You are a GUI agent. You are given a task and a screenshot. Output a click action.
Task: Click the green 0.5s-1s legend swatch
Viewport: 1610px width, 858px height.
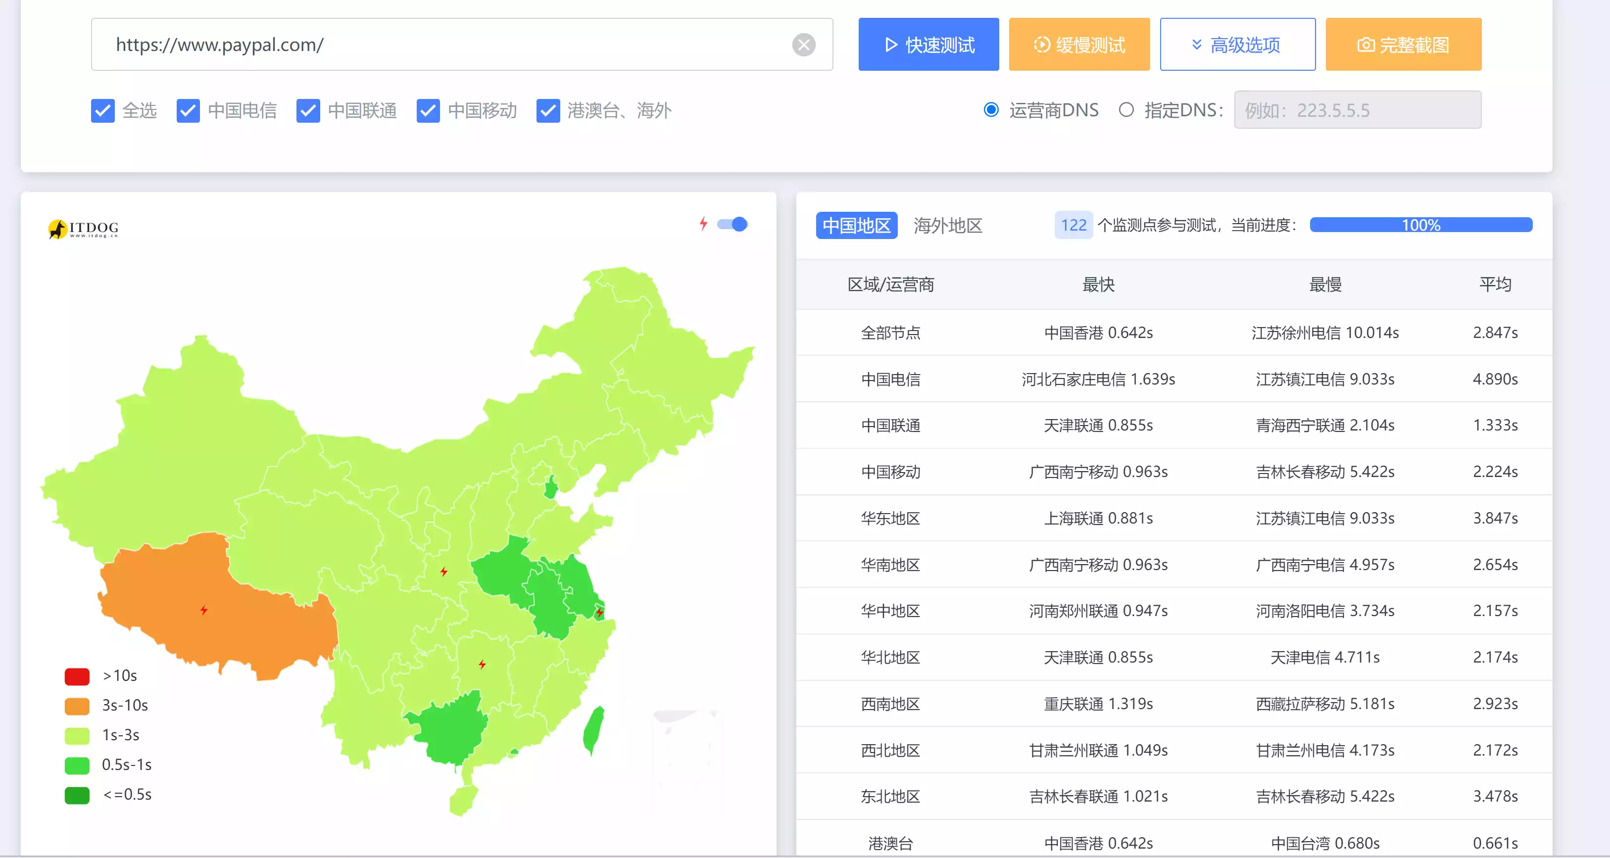click(77, 765)
